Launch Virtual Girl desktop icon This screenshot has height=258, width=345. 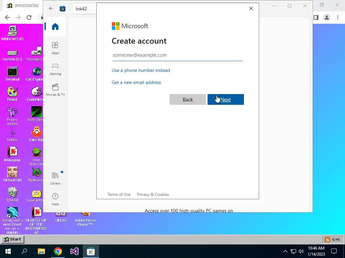(12, 174)
